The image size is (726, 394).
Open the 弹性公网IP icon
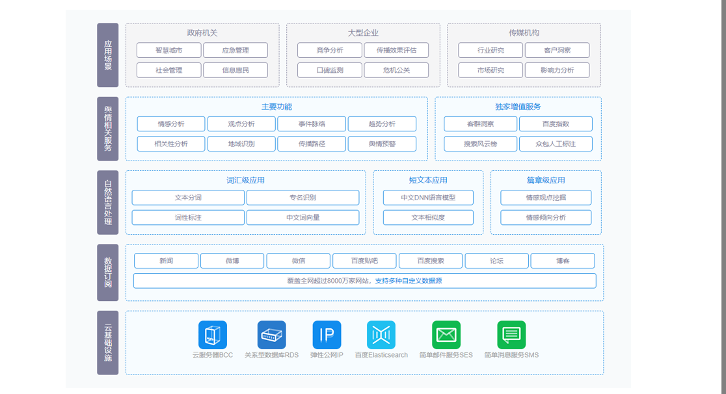pyautogui.click(x=327, y=335)
